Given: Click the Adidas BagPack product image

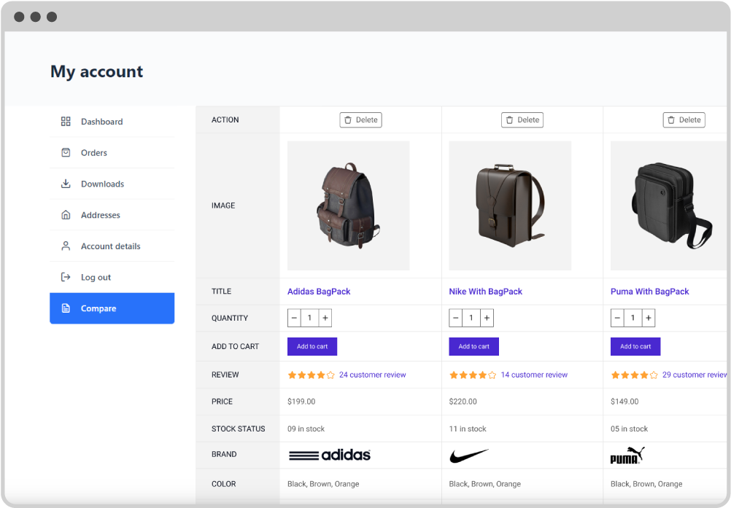Looking at the screenshot, I should [x=348, y=206].
